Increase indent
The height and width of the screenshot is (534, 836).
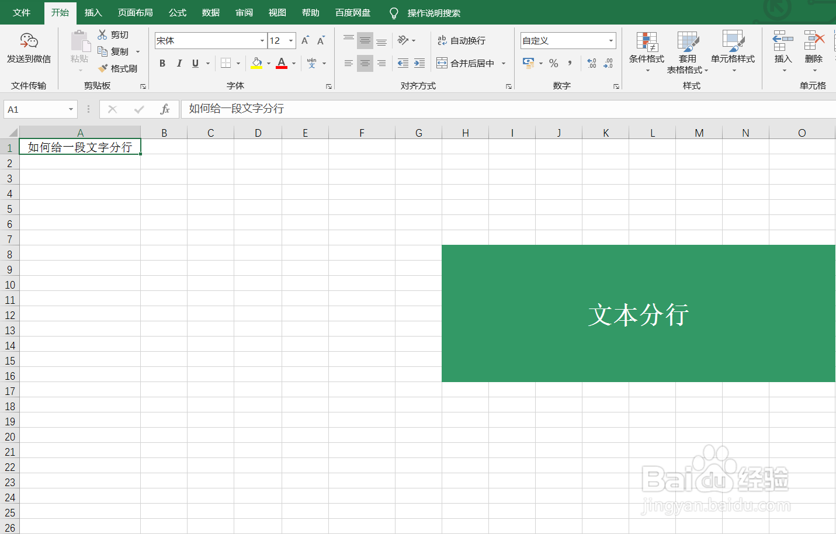419,63
